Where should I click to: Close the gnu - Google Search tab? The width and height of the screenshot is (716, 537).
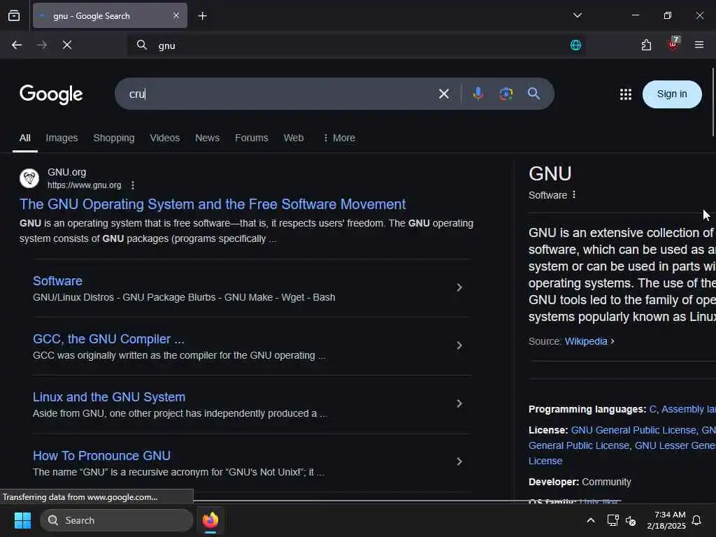coord(176,16)
